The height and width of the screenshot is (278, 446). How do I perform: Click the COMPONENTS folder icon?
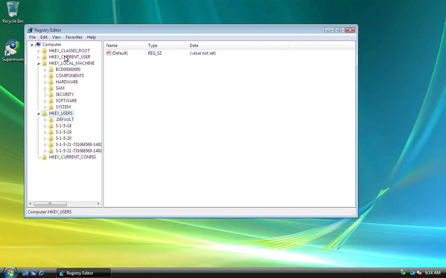[x=51, y=76]
